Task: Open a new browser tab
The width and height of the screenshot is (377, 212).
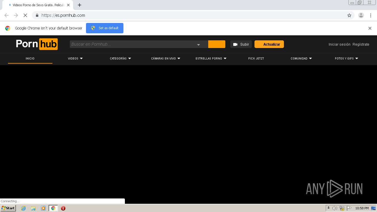Action: click(x=80, y=5)
